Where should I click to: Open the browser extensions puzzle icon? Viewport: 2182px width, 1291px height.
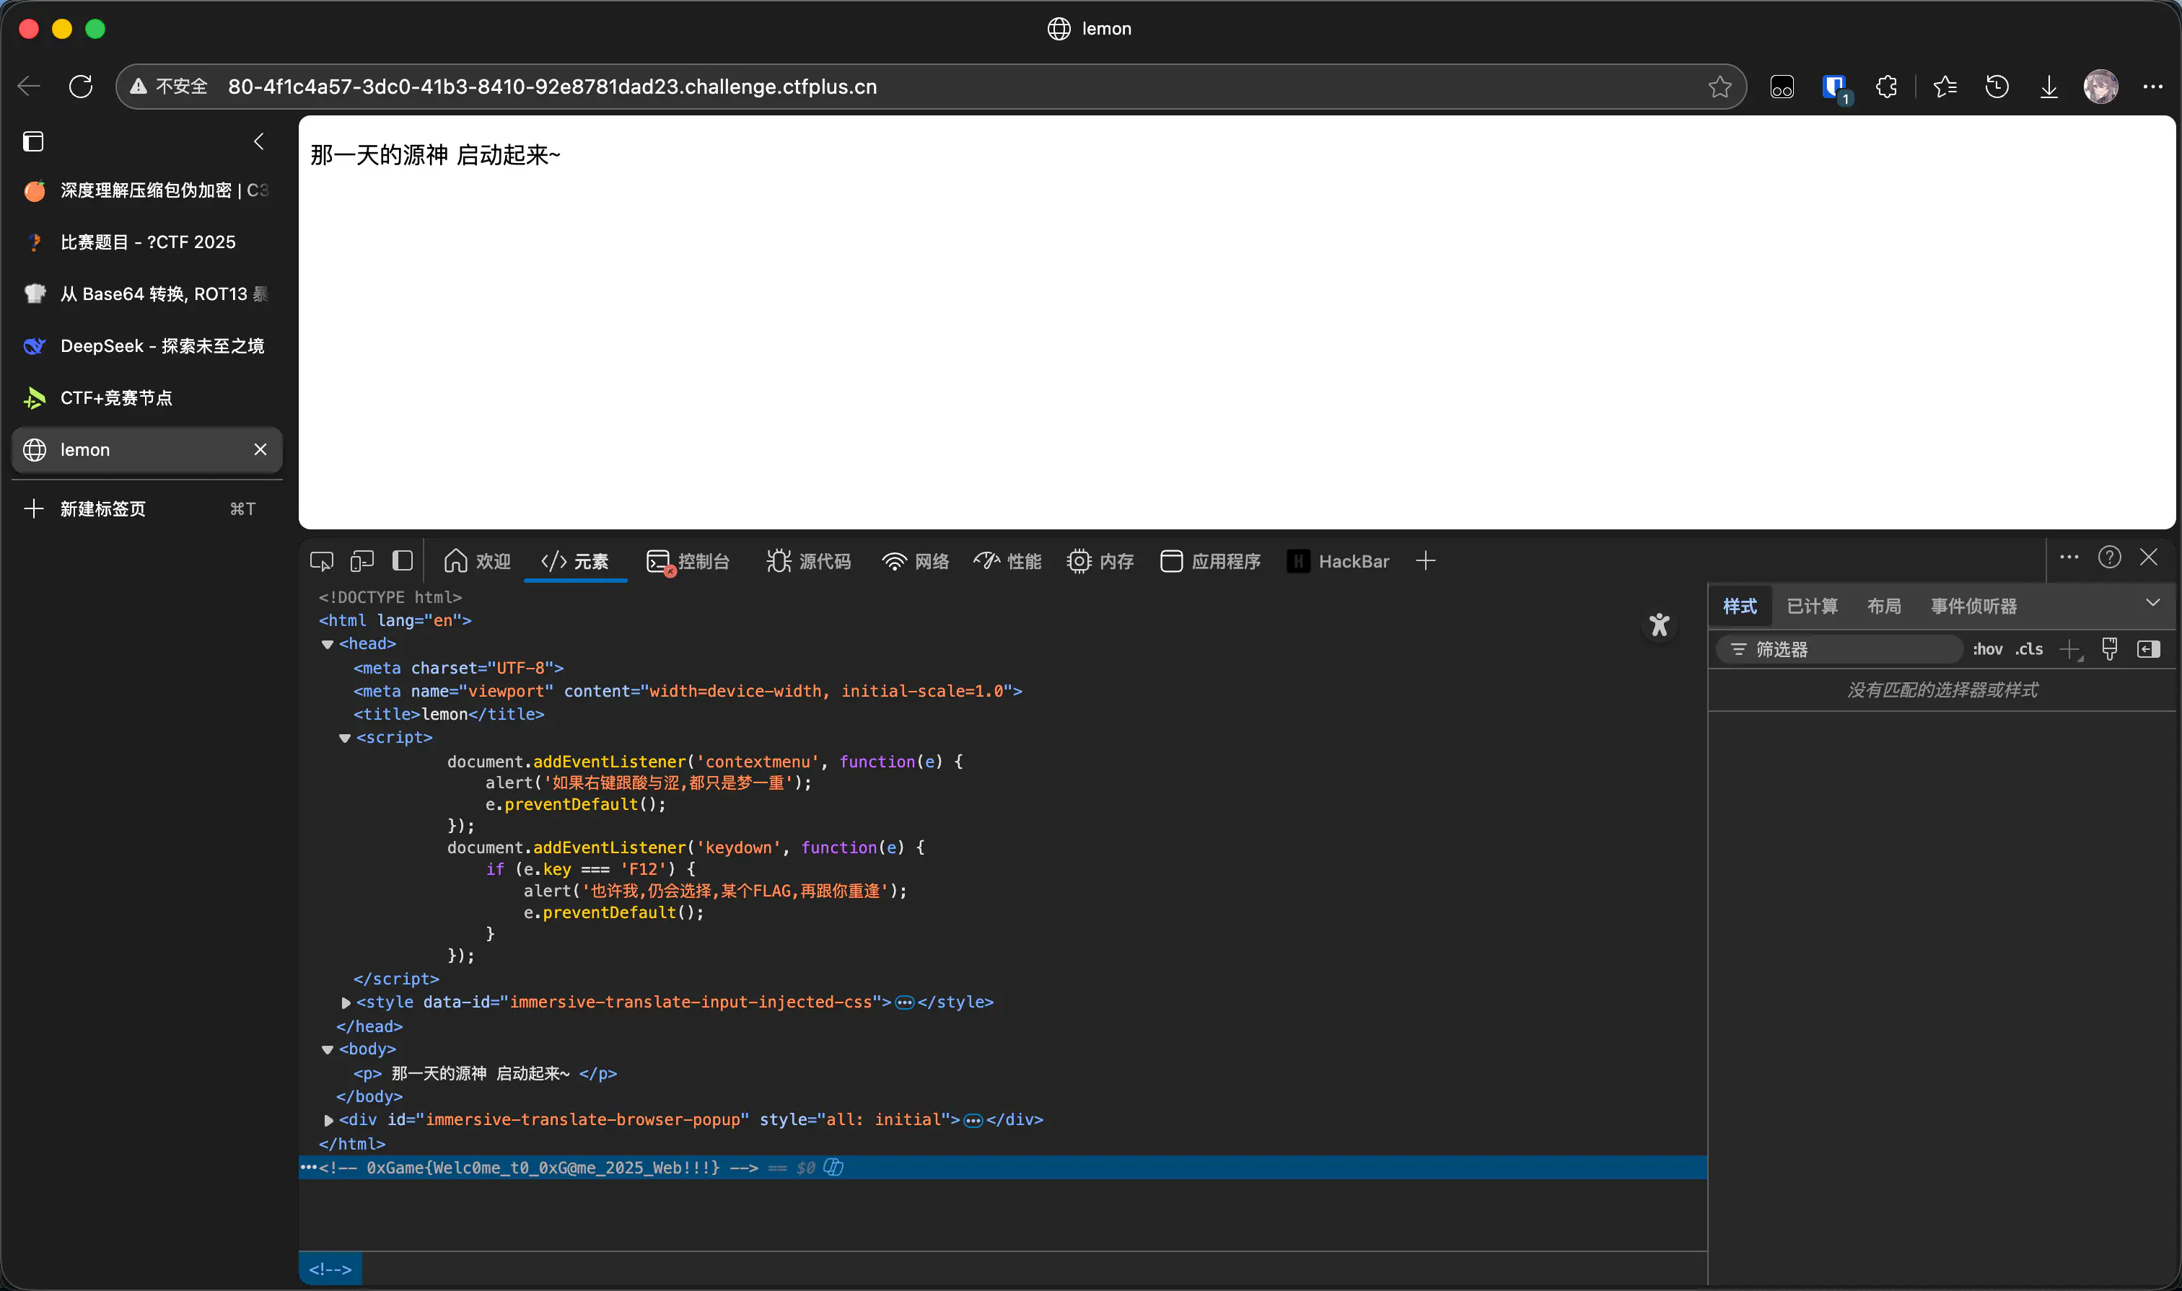1886,86
